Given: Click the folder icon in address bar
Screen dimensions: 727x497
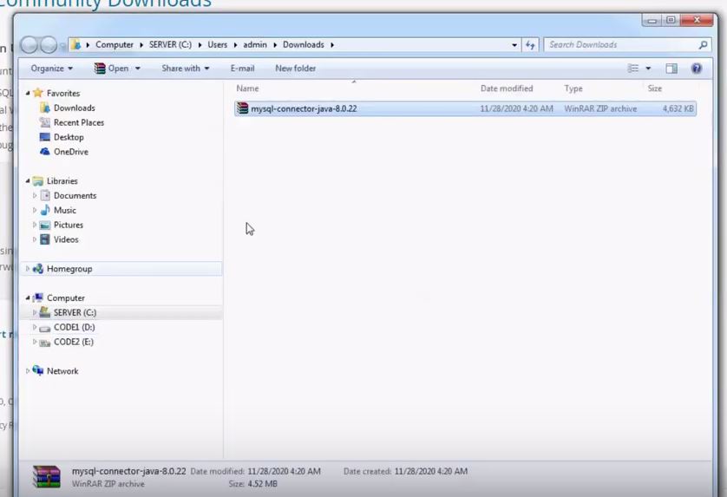Looking at the screenshot, I should [76, 45].
